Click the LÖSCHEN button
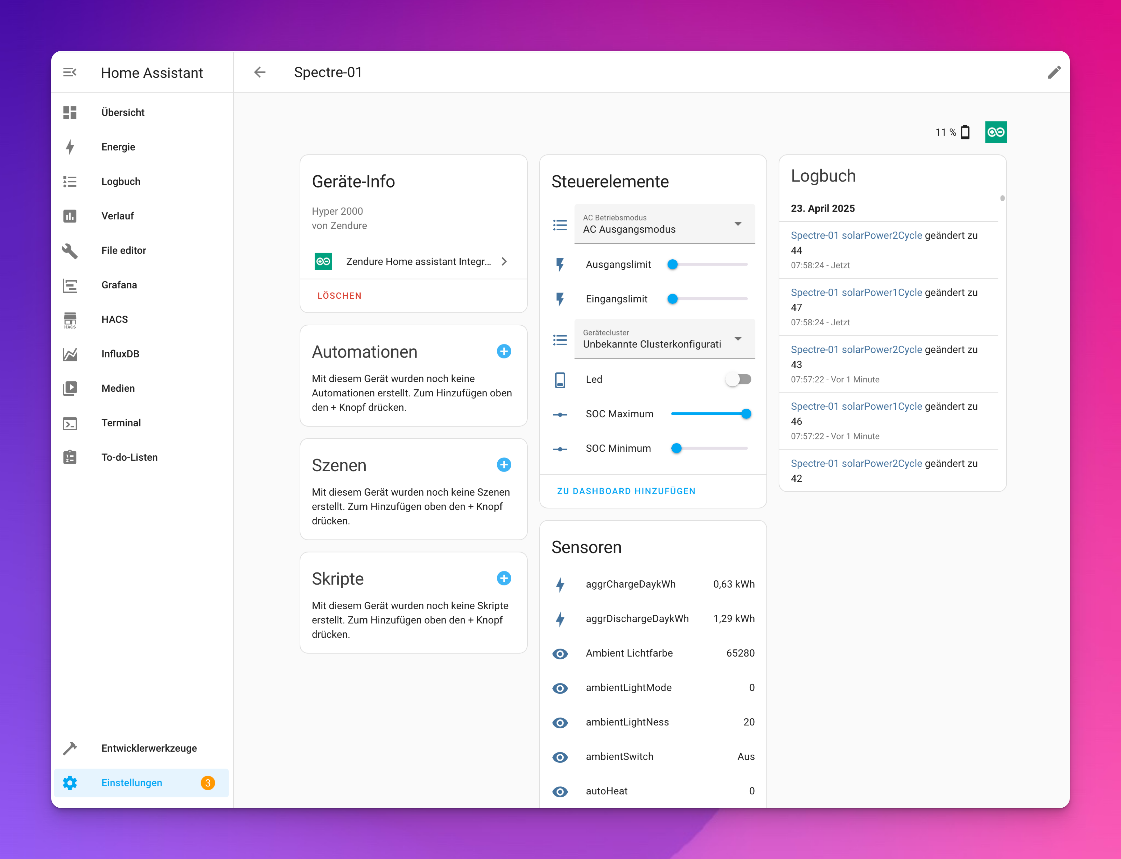The width and height of the screenshot is (1121, 859). (x=339, y=296)
